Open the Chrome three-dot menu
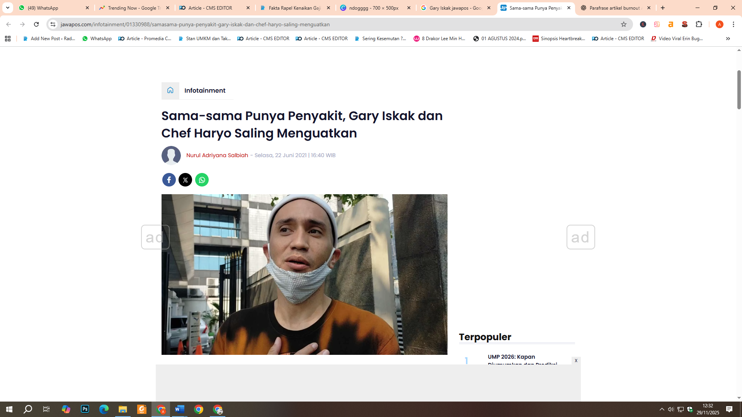Screen dimensions: 742x417 [x=733, y=24]
